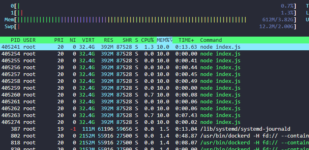The height and width of the screenshot is (150, 309).
Task: Select dockerd process row with PID 818
Action: 155,143
